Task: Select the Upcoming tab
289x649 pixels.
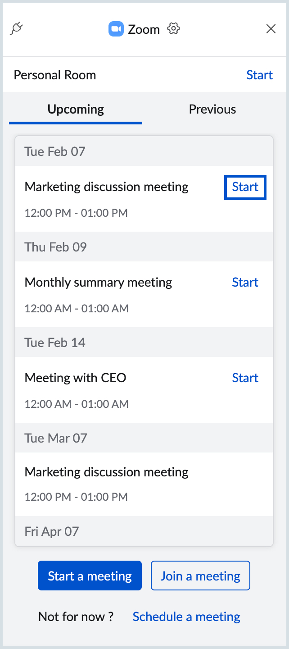Action: (x=75, y=109)
